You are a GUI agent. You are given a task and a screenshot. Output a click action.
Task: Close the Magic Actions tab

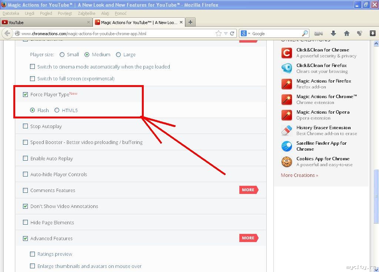click(181, 22)
